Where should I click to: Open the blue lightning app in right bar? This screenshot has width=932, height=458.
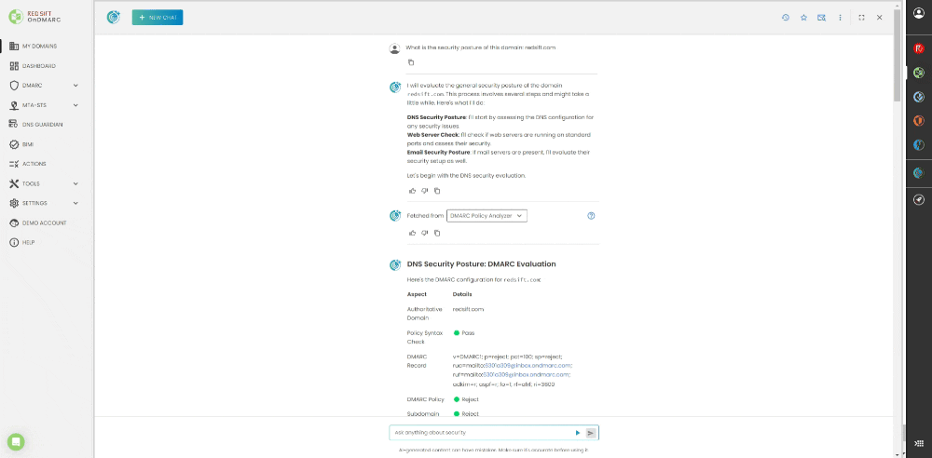[x=918, y=145]
